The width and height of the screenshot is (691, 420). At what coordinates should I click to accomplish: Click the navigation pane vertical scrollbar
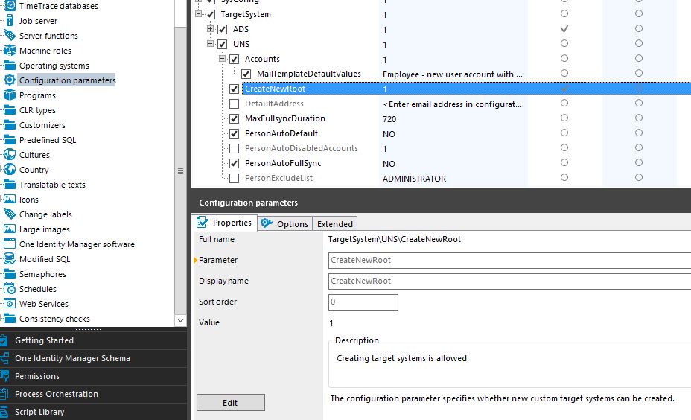click(180, 170)
